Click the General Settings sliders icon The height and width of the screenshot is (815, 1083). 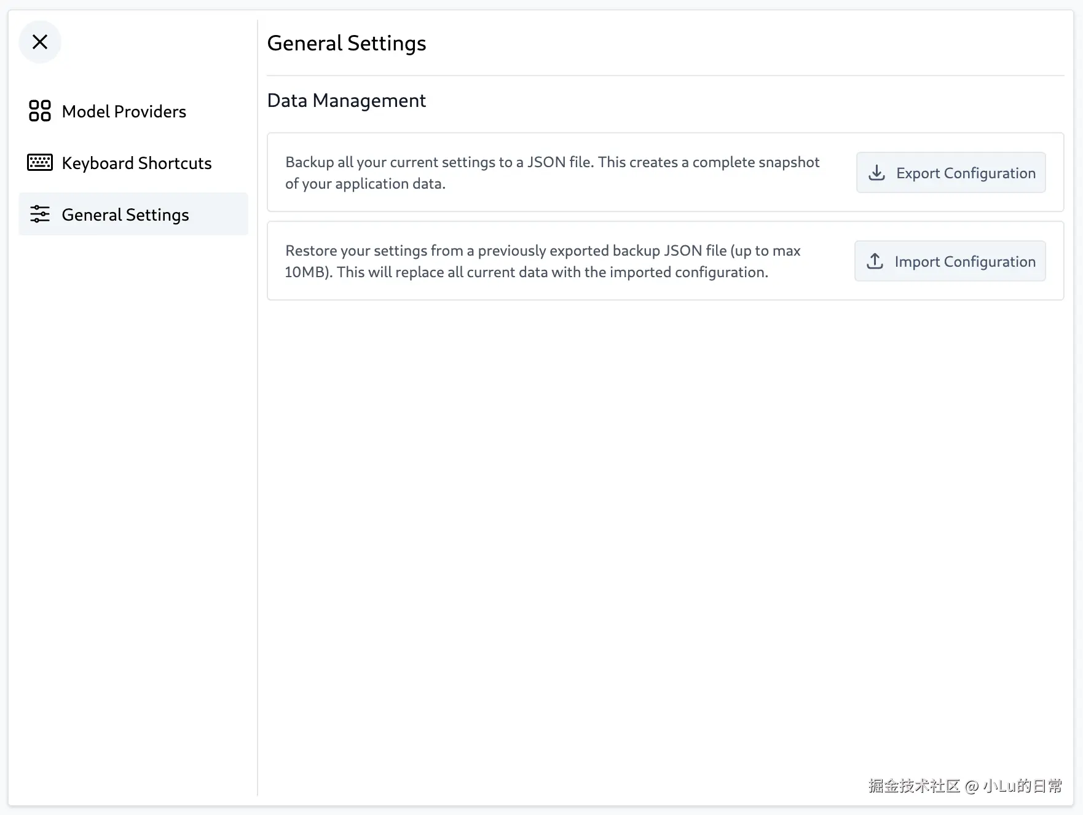pyautogui.click(x=40, y=214)
